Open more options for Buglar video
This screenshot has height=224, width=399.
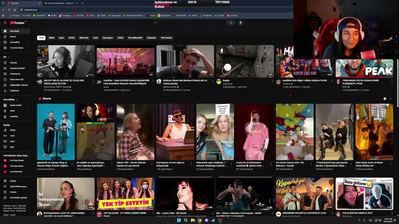click(273, 81)
